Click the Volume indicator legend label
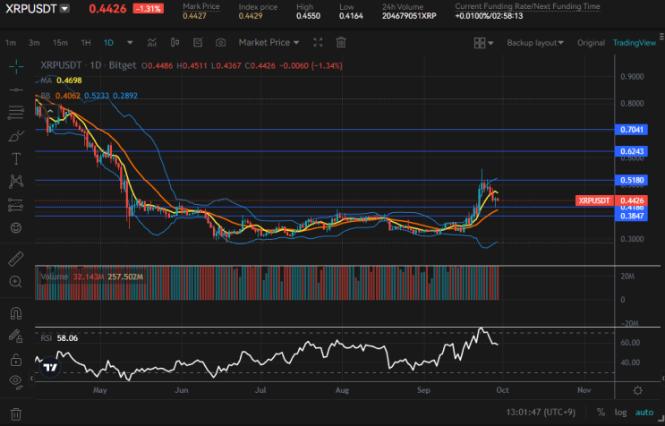Image resolution: width=665 pixels, height=426 pixels. (x=55, y=277)
